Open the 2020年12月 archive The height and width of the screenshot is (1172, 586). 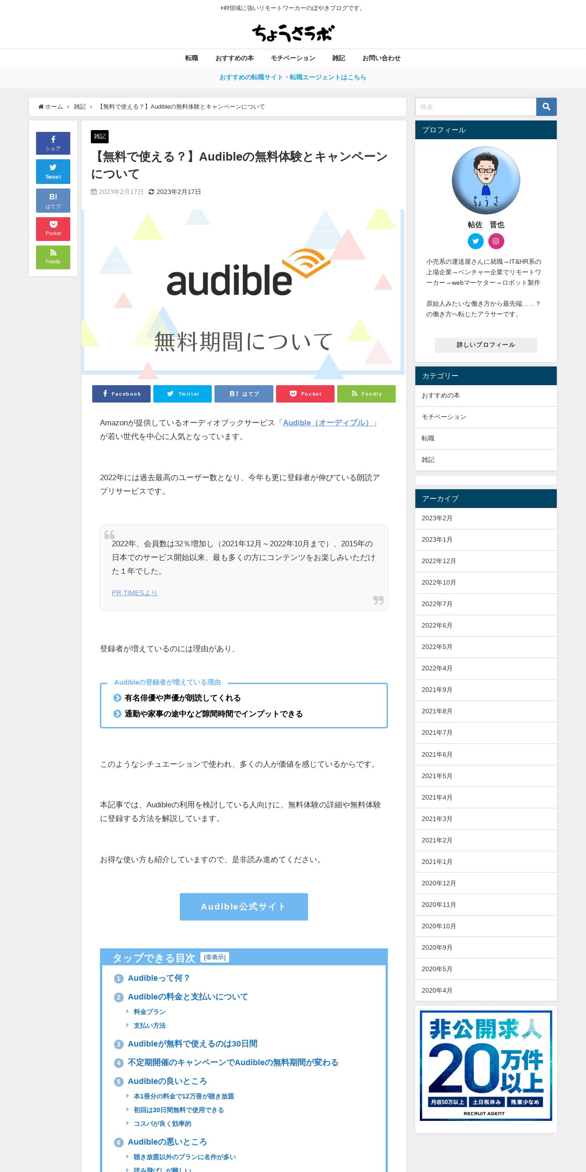tap(486, 883)
